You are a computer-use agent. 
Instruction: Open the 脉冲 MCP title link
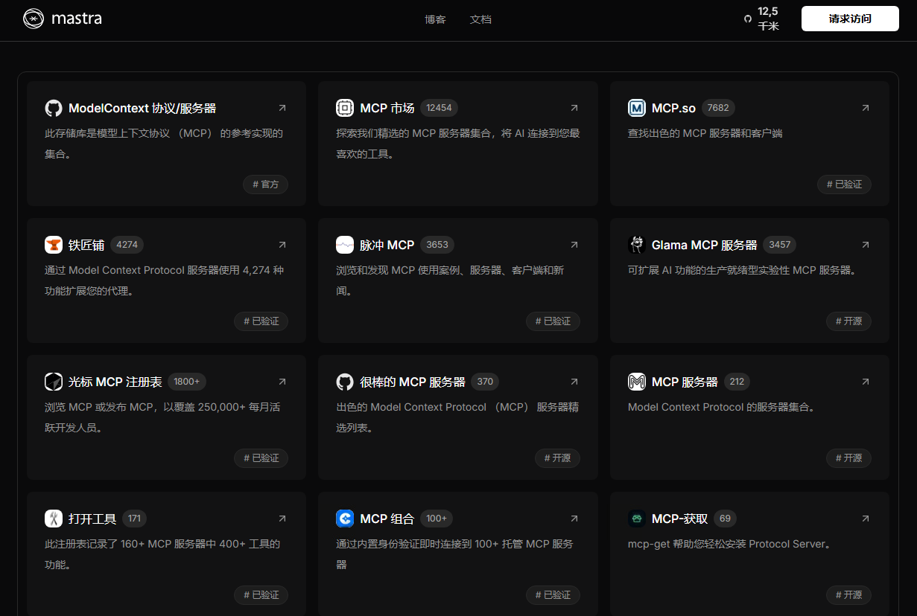[x=387, y=245]
